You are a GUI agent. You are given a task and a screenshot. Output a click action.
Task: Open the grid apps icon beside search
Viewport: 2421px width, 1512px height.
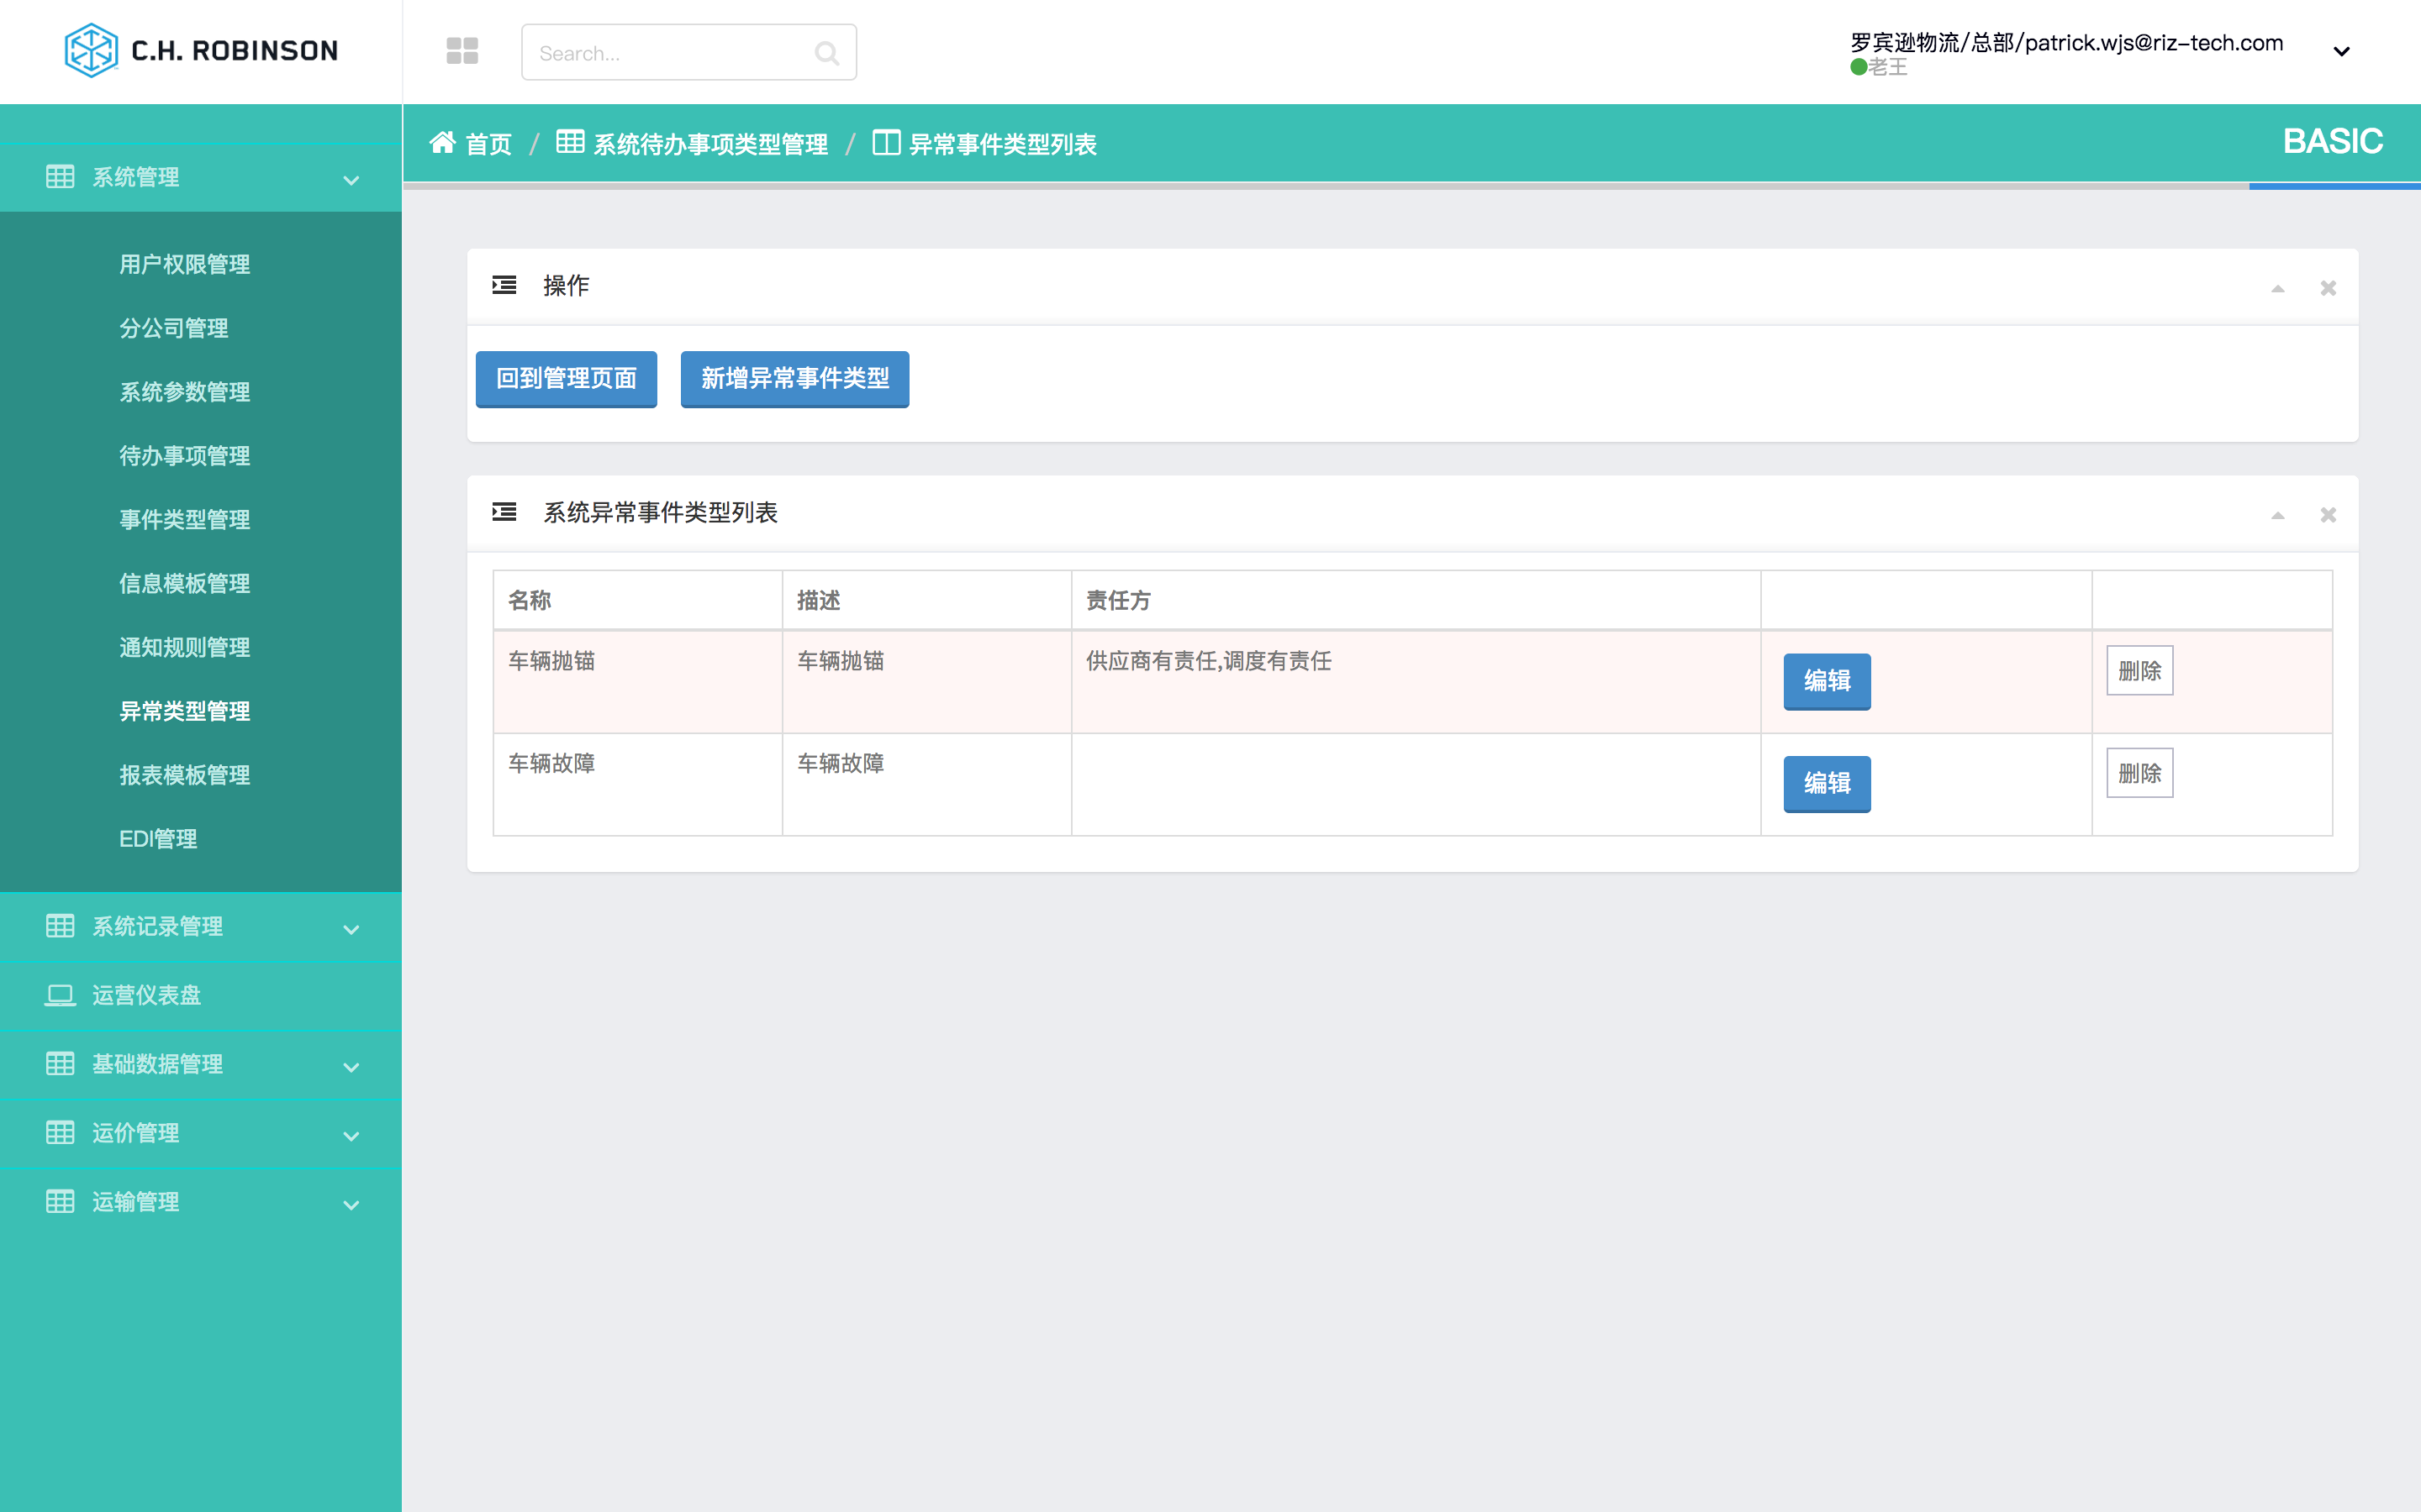[x=462, y=51]
